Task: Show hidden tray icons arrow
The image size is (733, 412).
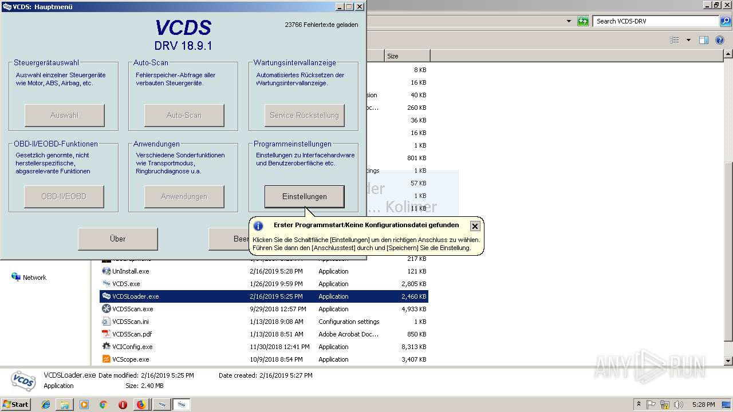Action: tap(639, 404)
